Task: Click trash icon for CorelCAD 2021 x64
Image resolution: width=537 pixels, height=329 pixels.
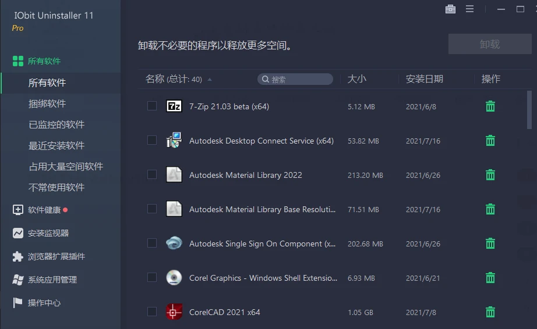Action: pyautogui.click(x=490, y=312)
